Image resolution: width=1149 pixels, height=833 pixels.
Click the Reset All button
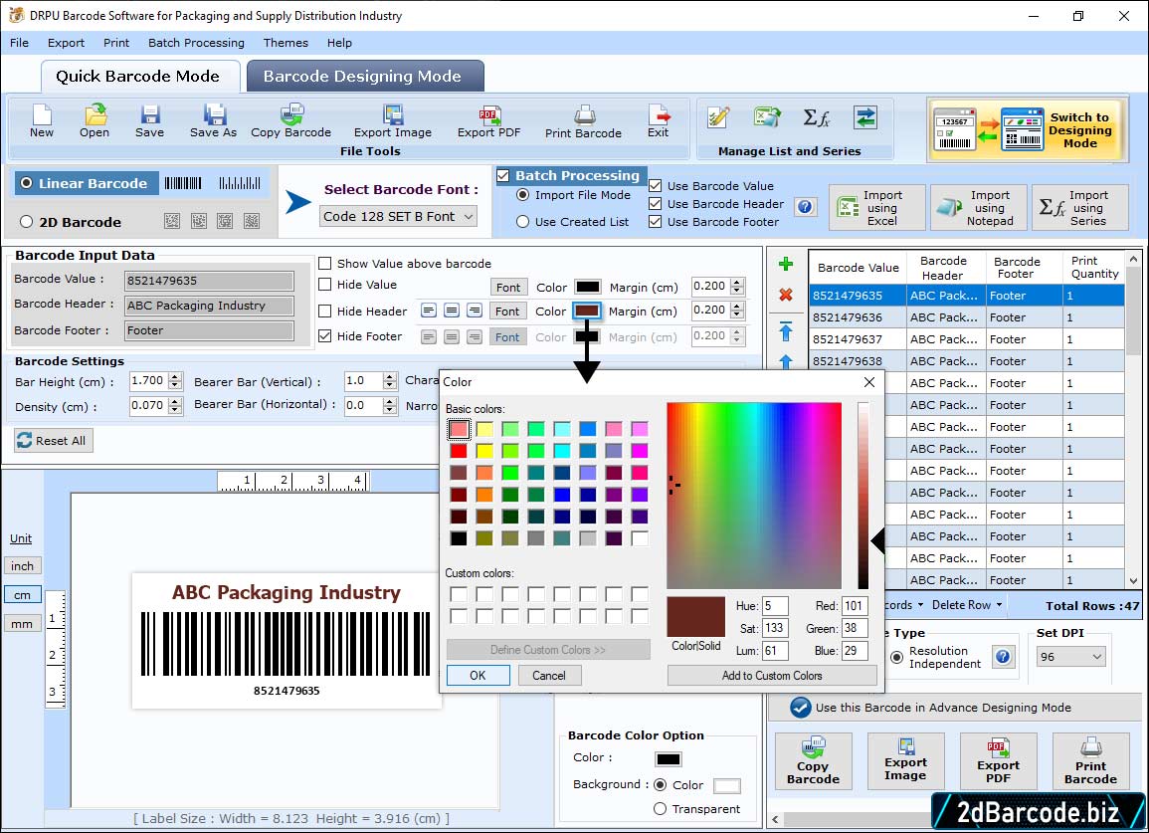54,440
